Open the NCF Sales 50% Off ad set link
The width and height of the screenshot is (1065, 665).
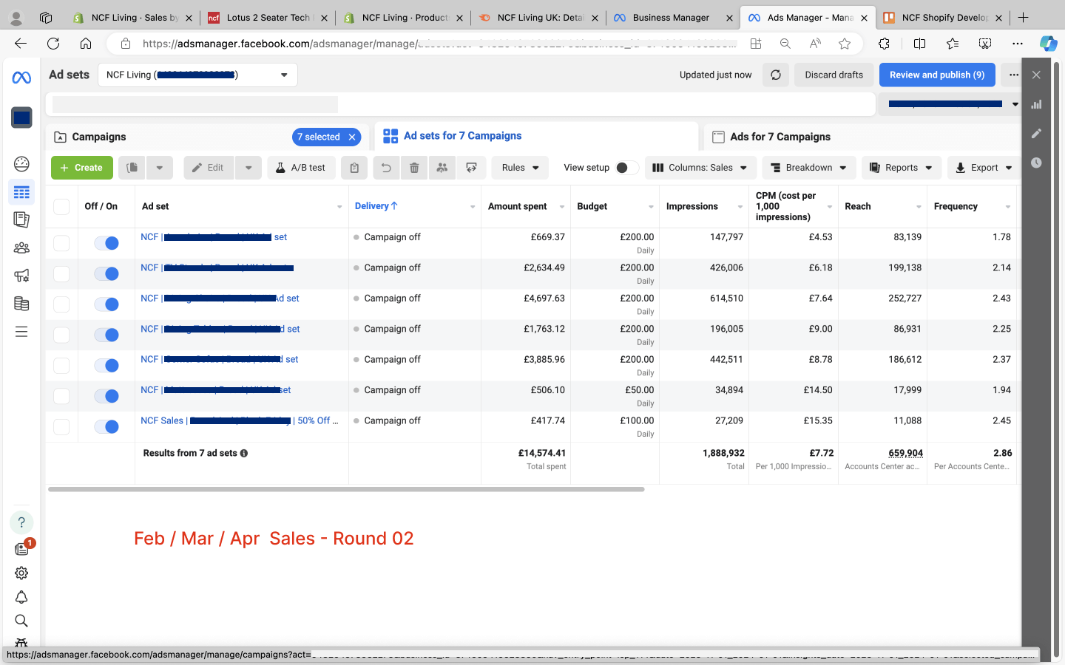coord(240,420)
